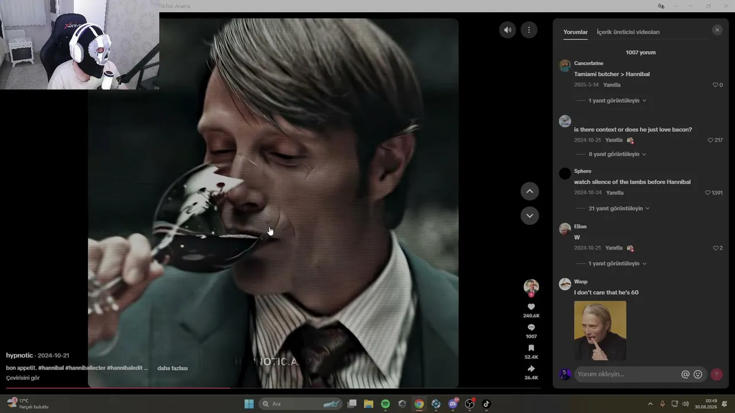Open OBS Studio from the taskbar
Viewport: 735px width, 413px height.
(470, 404)
